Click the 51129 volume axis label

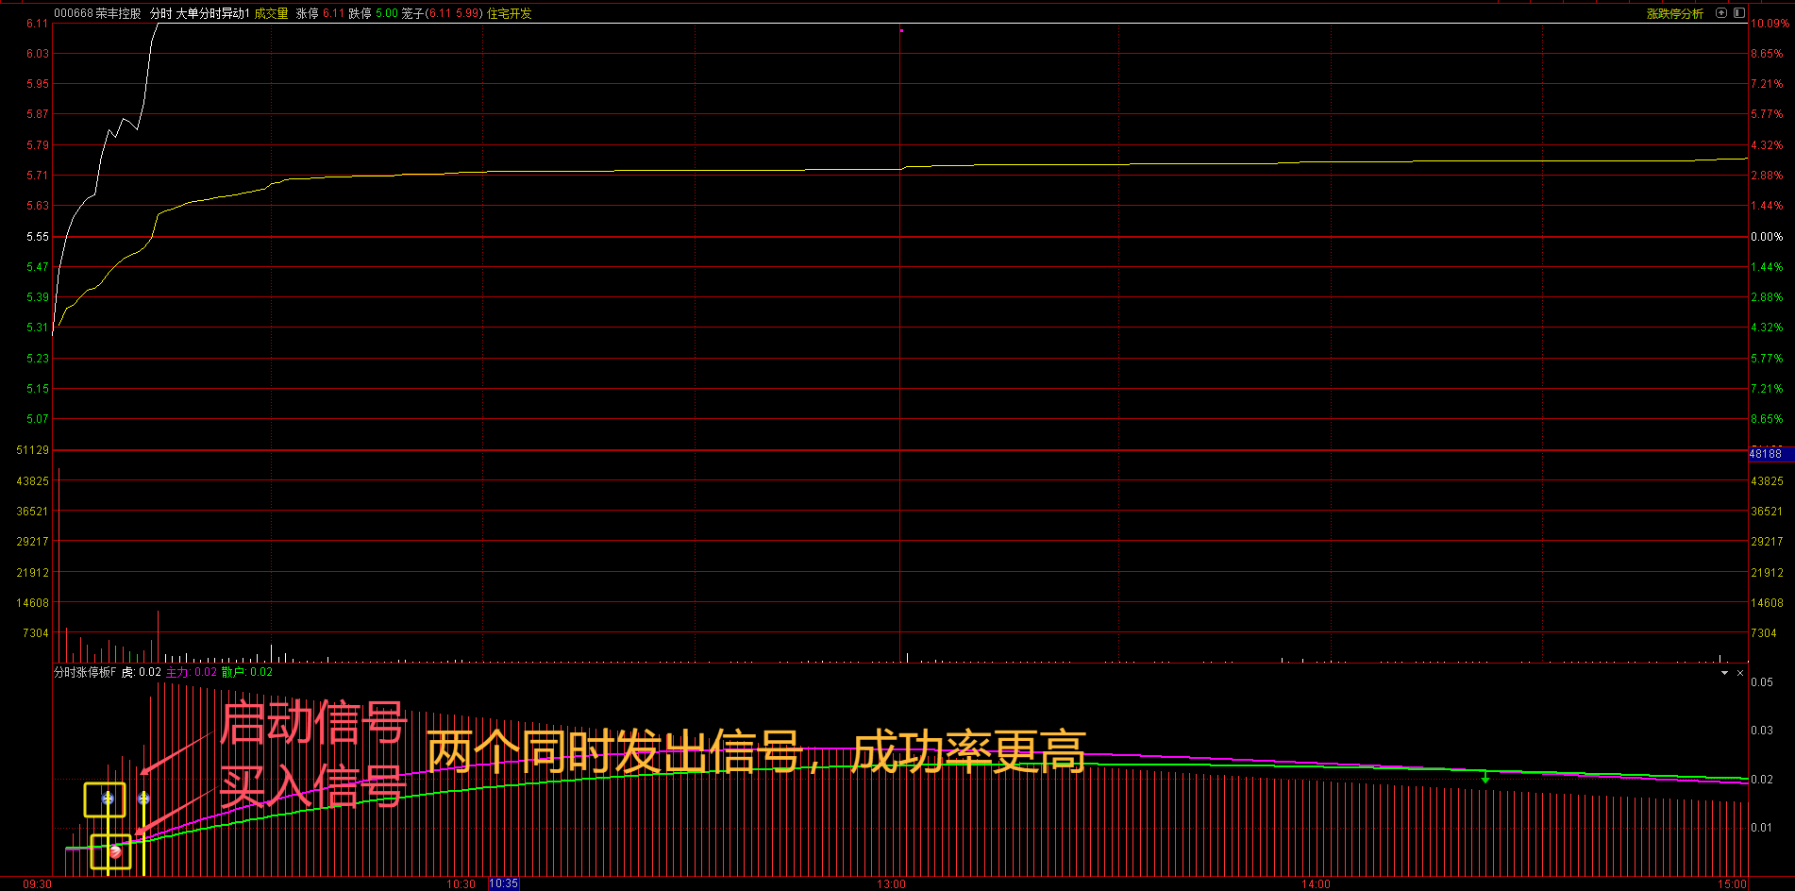pos(33,450)
